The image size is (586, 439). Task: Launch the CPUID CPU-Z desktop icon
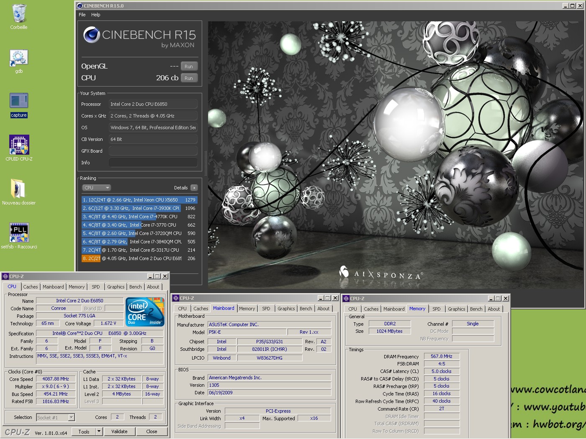[x=19, y=145]
